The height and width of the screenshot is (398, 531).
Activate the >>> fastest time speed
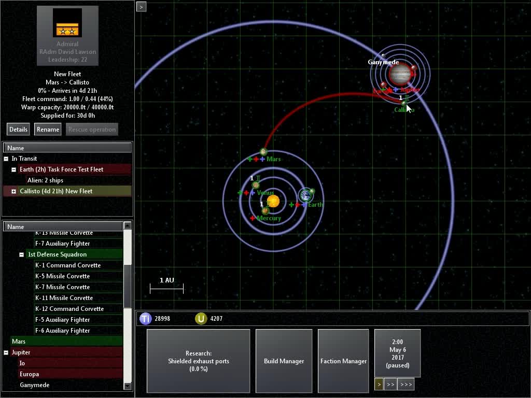(406, 384)
